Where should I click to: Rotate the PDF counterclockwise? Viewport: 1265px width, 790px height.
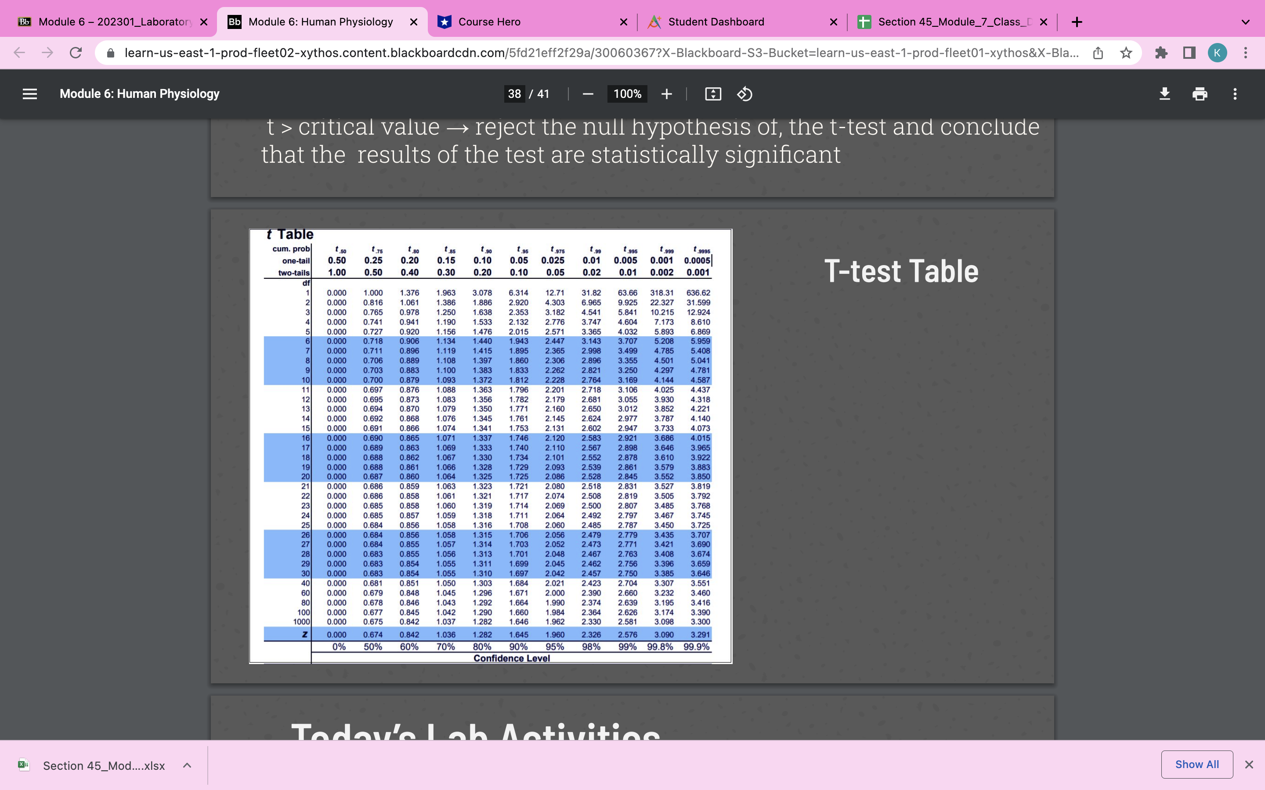tap(745, 94)
